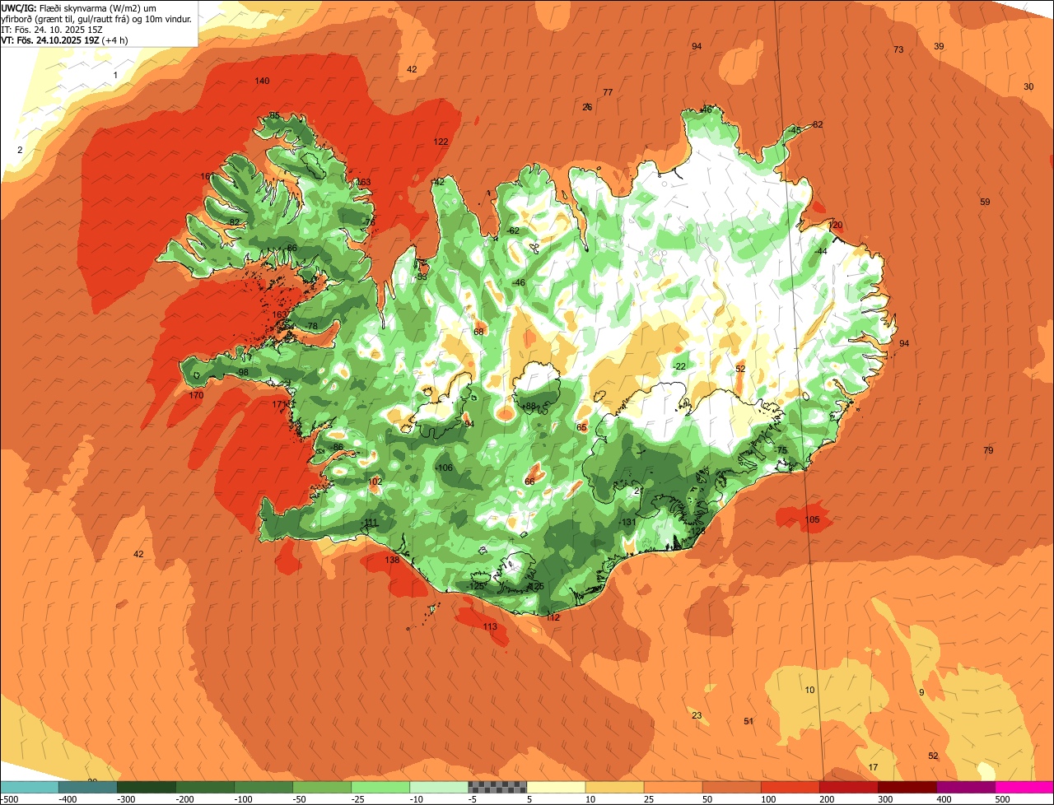1054x805 pixels.
Task: Select the -50 to -25 light green swatch
Action: click(322, 787)
